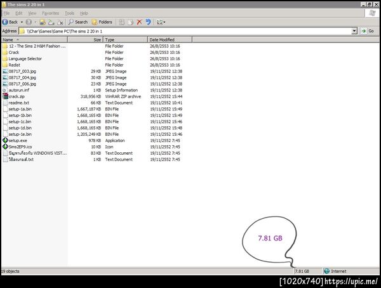The width and height of the screenshot is (381, 288).
Task: Click the Application type text
Action: pos(115,140)
